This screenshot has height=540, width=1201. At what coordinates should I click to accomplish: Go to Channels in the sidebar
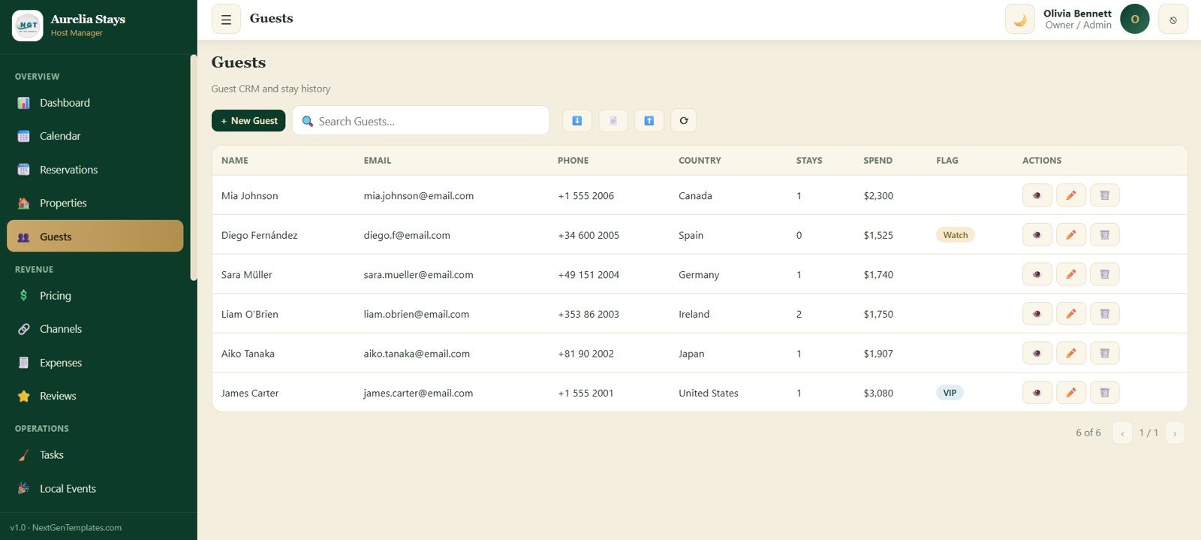(x=95, y=329)
